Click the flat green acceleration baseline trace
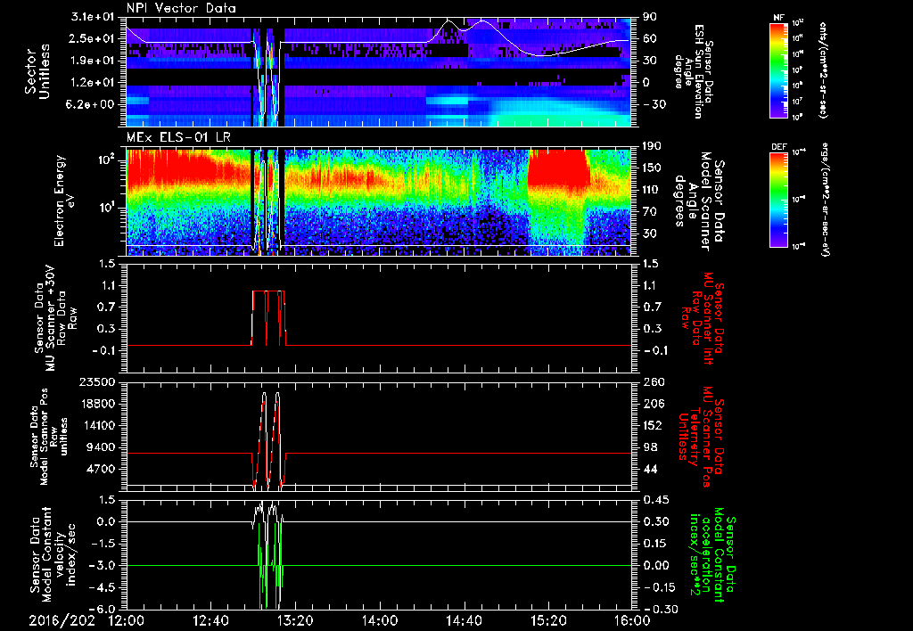 379,565
